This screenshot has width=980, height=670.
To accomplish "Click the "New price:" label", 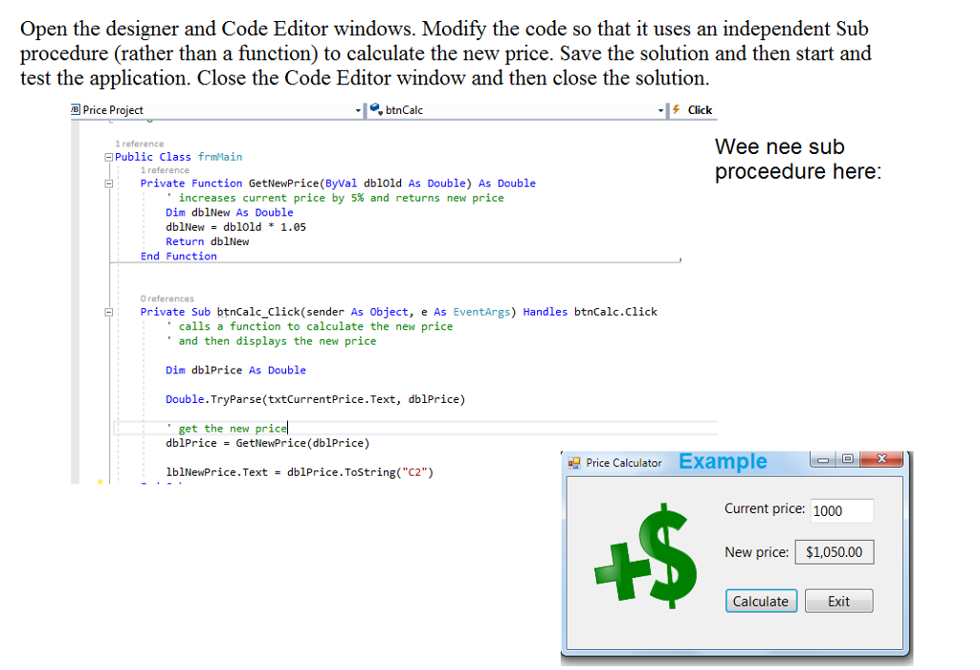I will tap(756, 552).
